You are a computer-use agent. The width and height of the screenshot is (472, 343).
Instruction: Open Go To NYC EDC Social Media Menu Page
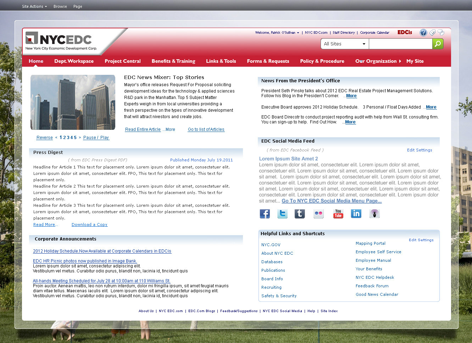[x=332, y=201]
